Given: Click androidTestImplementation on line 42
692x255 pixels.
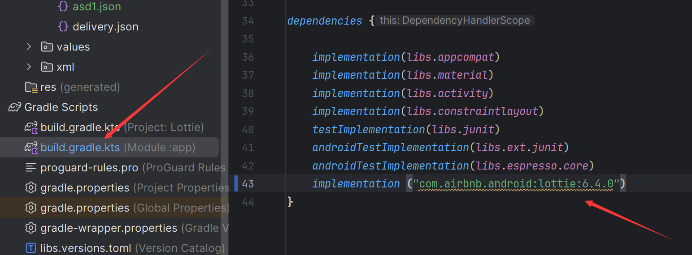Looking at the screenshot, I should point(391,166).
